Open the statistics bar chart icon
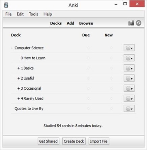Screen dimensions: 147x150 tap(131, 23)
